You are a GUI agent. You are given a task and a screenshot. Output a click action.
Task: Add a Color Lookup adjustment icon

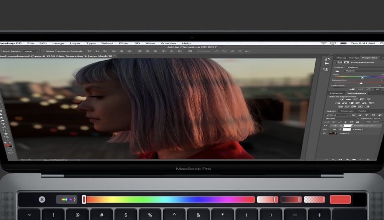pyautogui.click(x=371, y=103)
